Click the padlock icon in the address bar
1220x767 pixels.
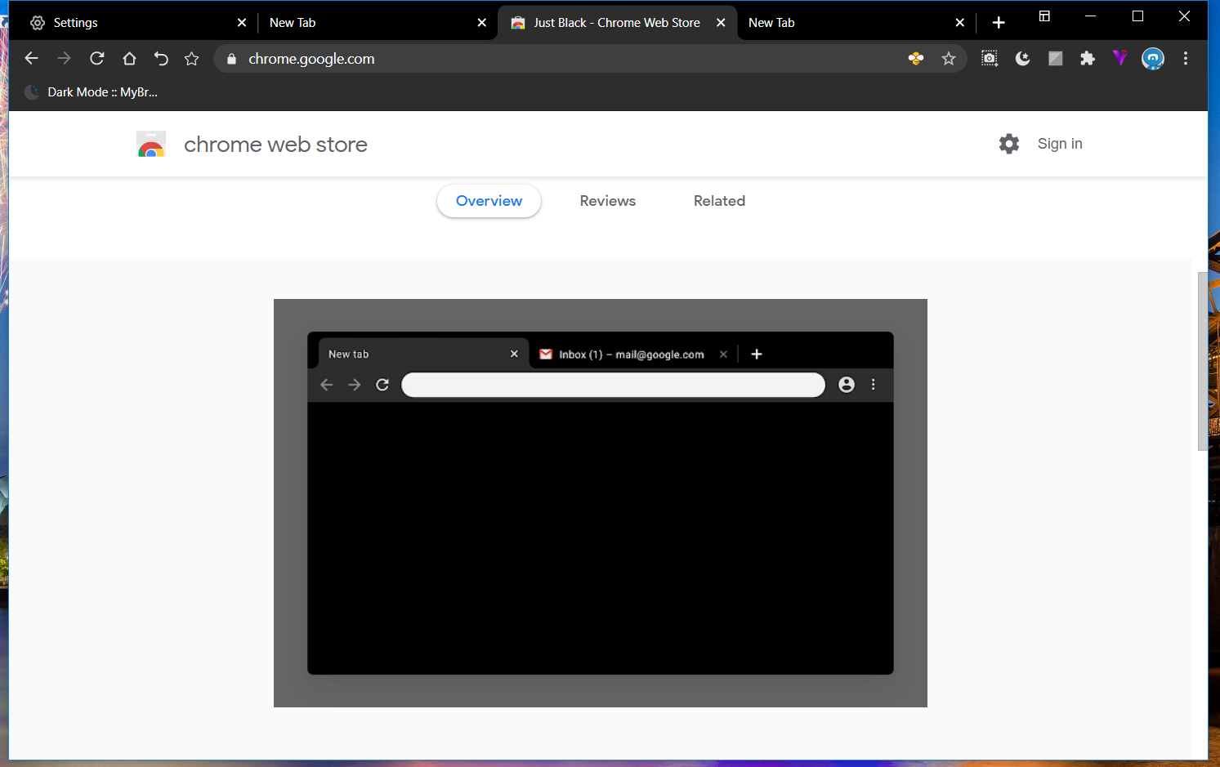[x=231, y=58]
